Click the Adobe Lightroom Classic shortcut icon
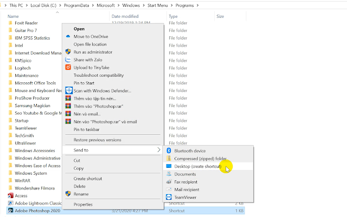The image size is (347, 217). (x=10, y=203)
